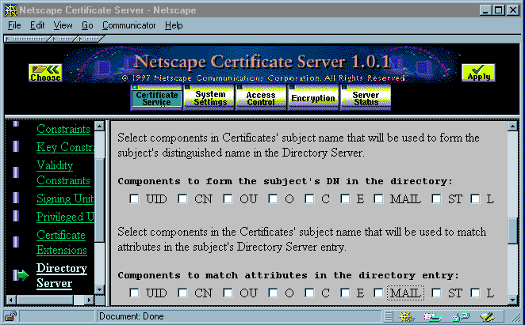Click the sidebar vertical scrollbar thumb

click(x=99, y=200)
